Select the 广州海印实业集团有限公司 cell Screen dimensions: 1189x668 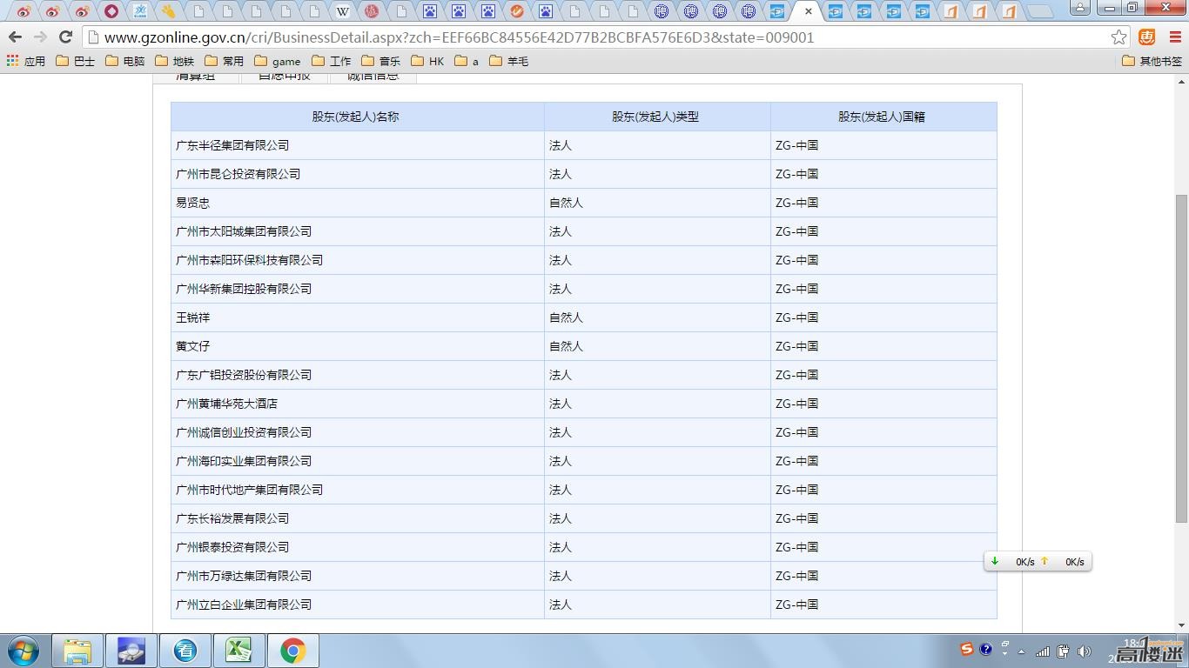pyautogui.click(x=358, y=461)
